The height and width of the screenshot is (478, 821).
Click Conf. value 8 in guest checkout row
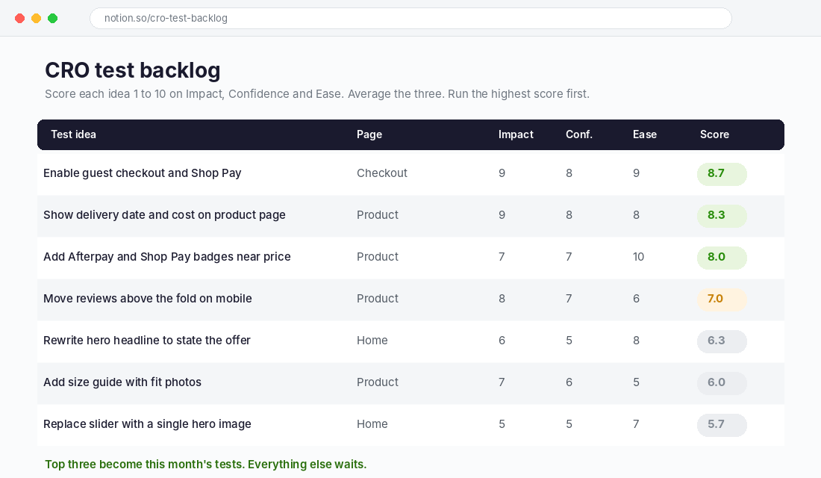[x=569, y=173]
